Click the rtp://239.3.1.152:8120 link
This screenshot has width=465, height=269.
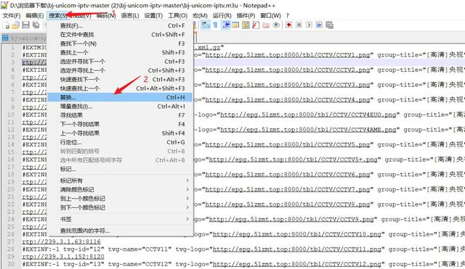pos(63,257)
